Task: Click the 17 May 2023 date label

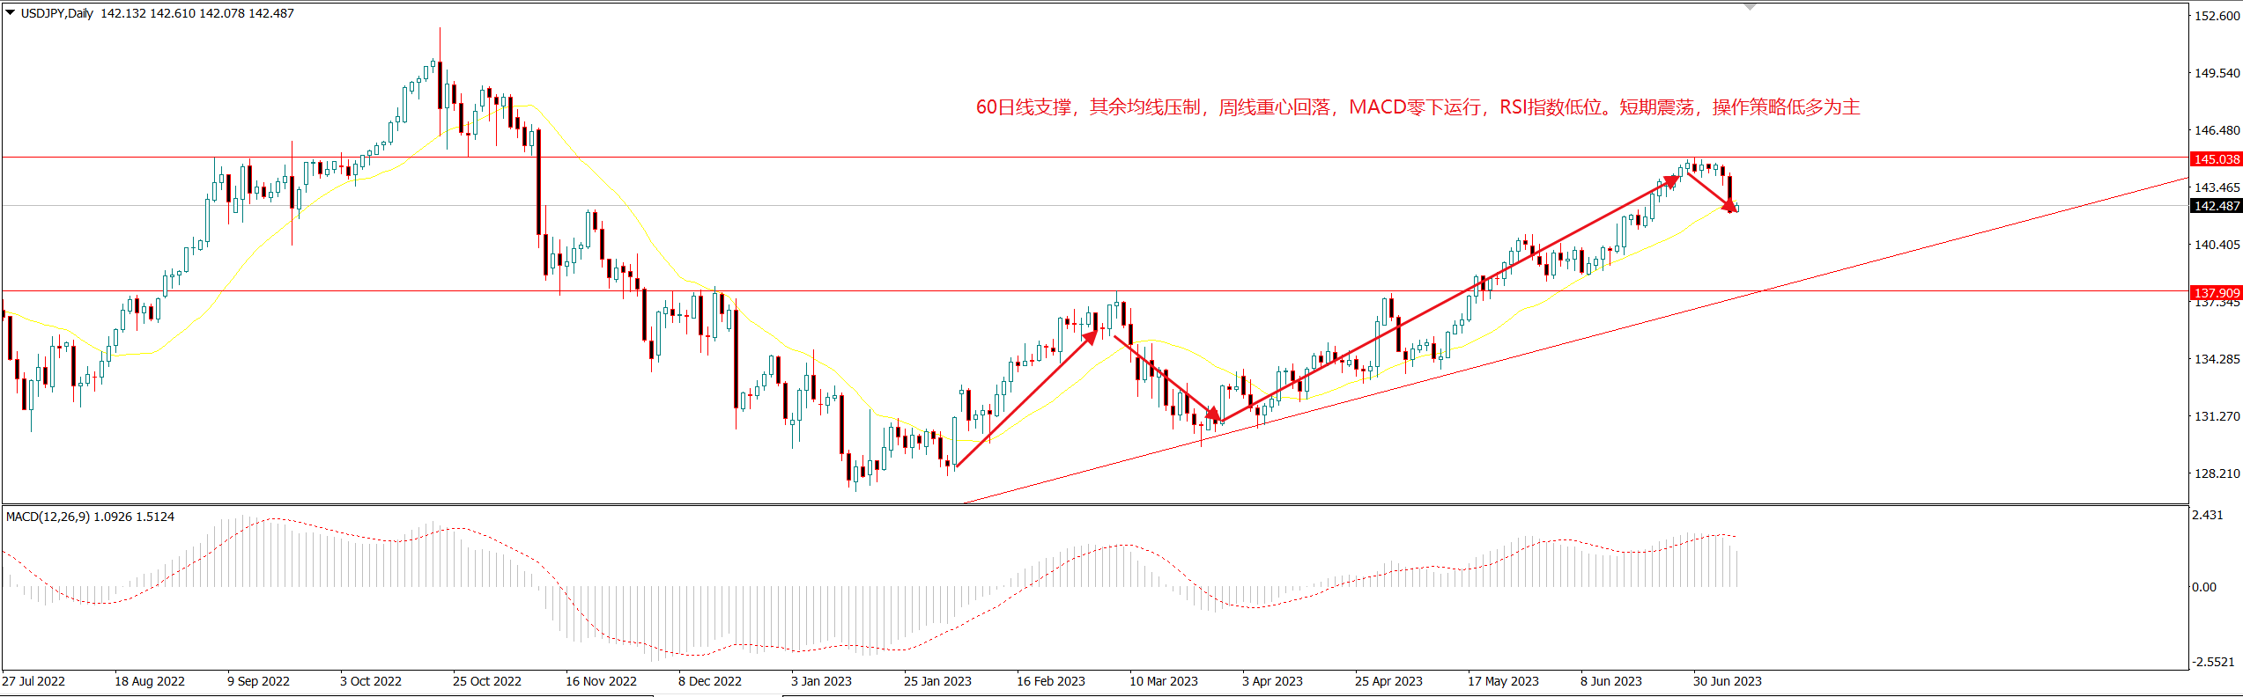Action: click(x=1503, y=681)
